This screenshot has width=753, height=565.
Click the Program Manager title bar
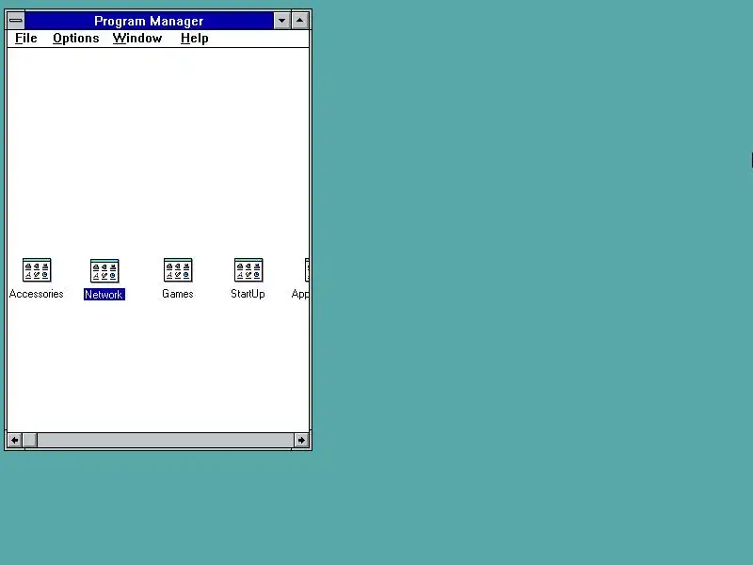coord(149,21)
